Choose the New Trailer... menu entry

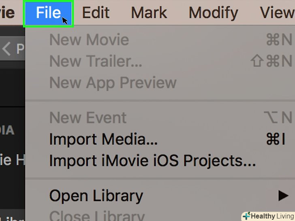point(96,61)
